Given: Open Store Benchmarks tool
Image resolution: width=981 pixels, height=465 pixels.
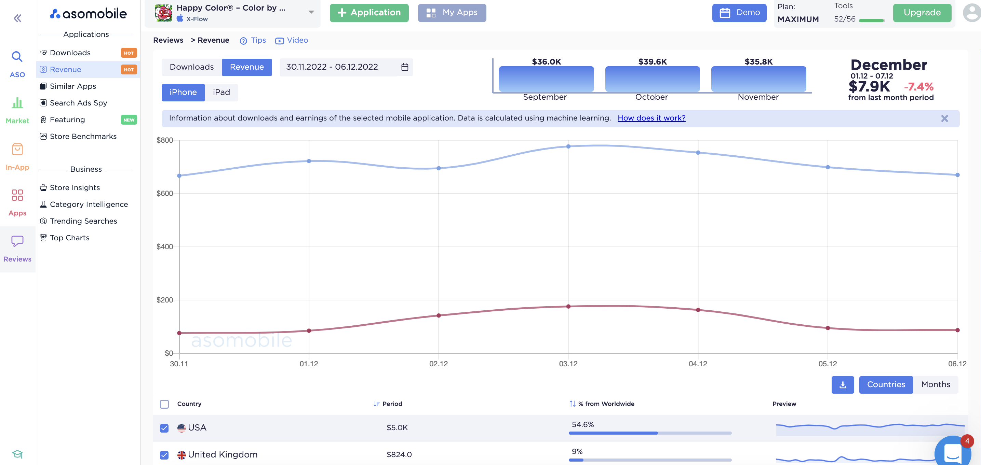Looking at the screenshot, I should click(x=83, y=136).
